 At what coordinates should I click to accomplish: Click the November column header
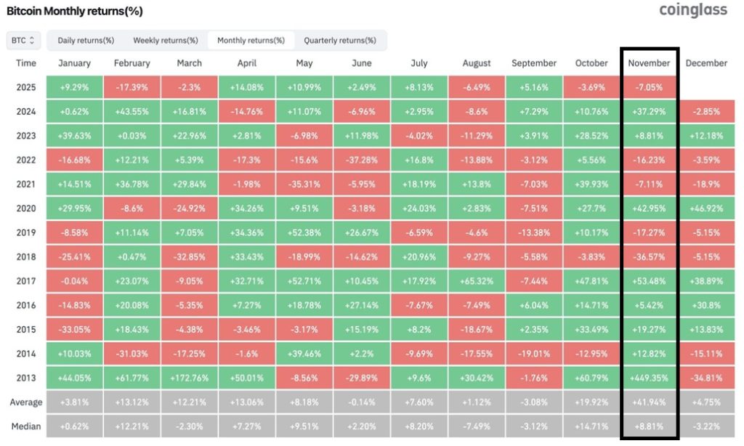[x=649, y=63]
